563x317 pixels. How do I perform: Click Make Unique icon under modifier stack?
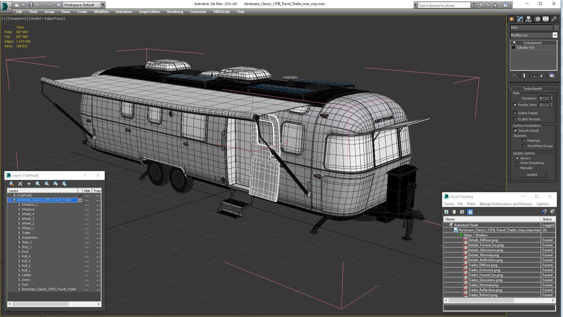[534, 75]
